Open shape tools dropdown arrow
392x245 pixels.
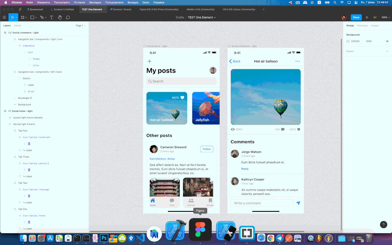(36, 17)
